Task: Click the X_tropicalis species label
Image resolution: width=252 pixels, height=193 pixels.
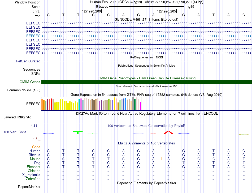Action: pyautogui.click(x=31, y=175)
